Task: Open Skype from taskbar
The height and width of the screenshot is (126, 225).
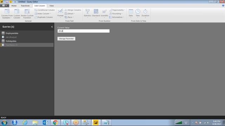Action: pos(66,122)
